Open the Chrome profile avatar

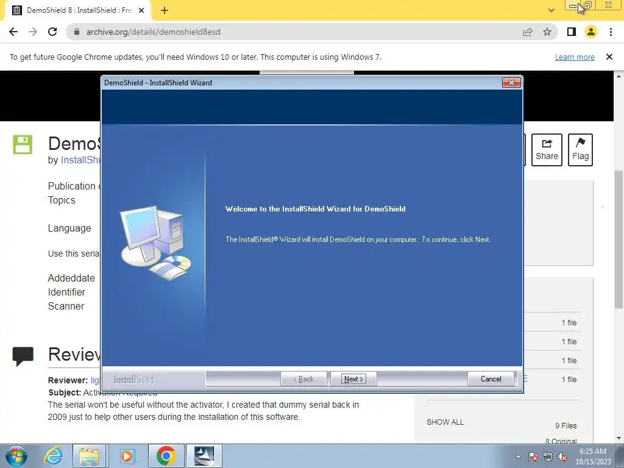(591, 32)
